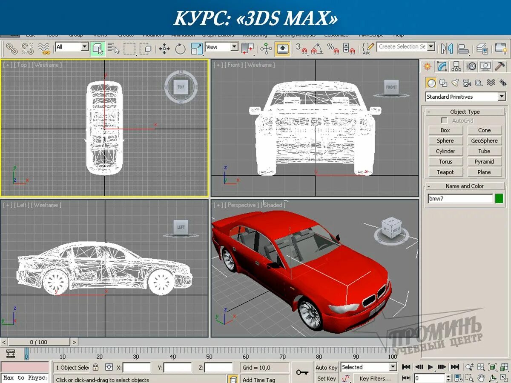Click the Cone primitive button
511x383 pixels.
click(484, 130)
